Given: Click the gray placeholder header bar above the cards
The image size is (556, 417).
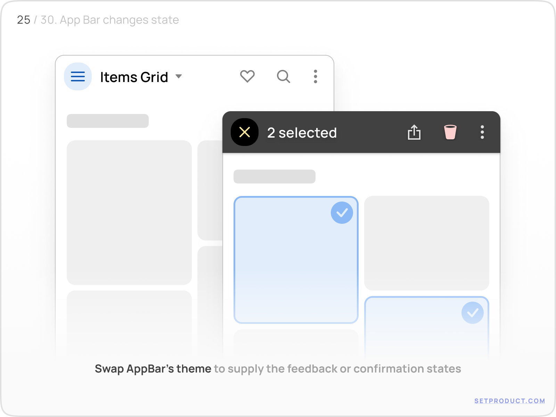Looking at the screenshot, I should click(275, 177).
